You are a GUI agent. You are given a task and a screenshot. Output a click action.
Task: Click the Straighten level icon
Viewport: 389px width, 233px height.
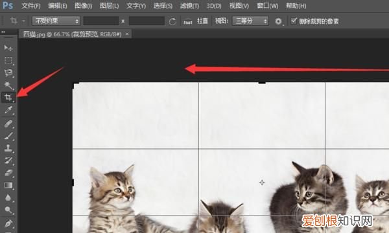coord(188,21)
